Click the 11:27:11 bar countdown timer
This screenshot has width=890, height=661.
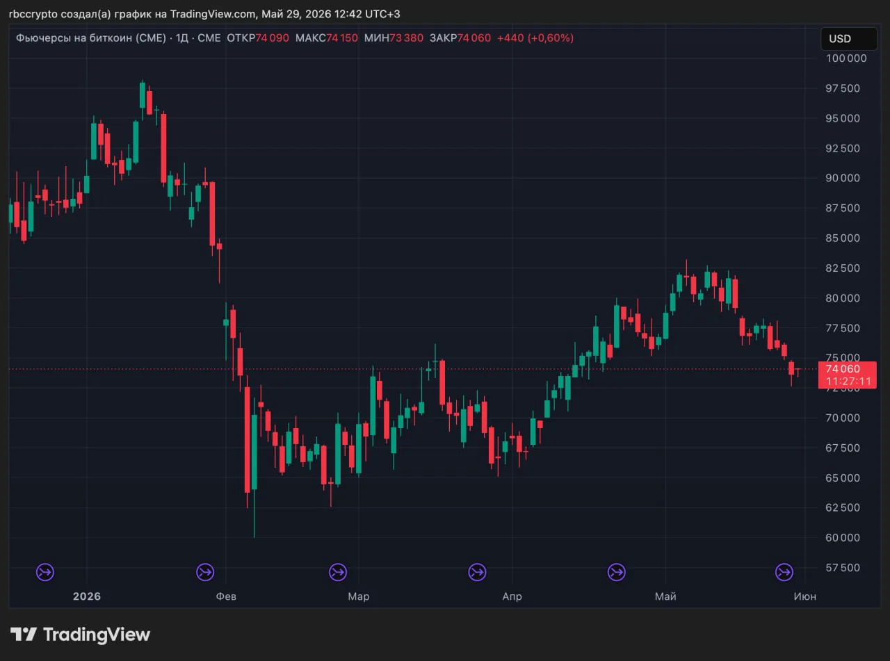tap(848, 382)
